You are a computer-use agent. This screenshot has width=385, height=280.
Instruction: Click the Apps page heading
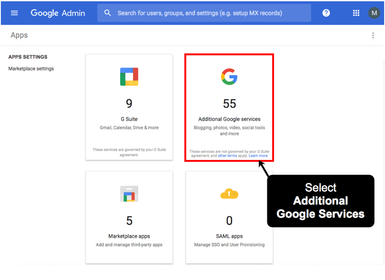(19, 35)
